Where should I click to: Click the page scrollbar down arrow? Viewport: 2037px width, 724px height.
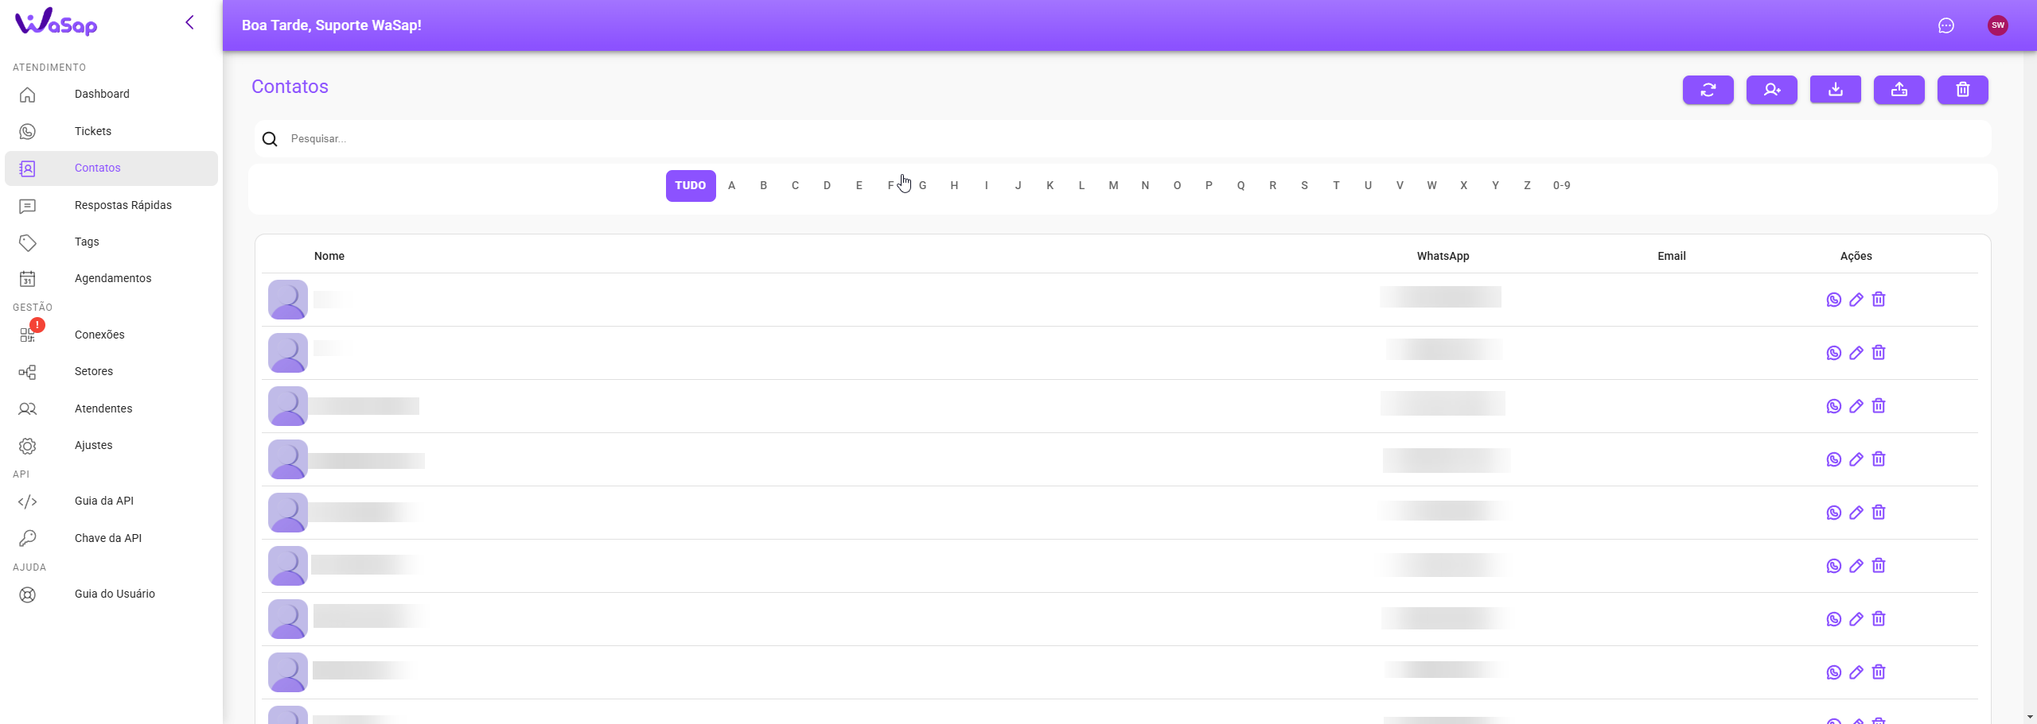click(2031, 717)
